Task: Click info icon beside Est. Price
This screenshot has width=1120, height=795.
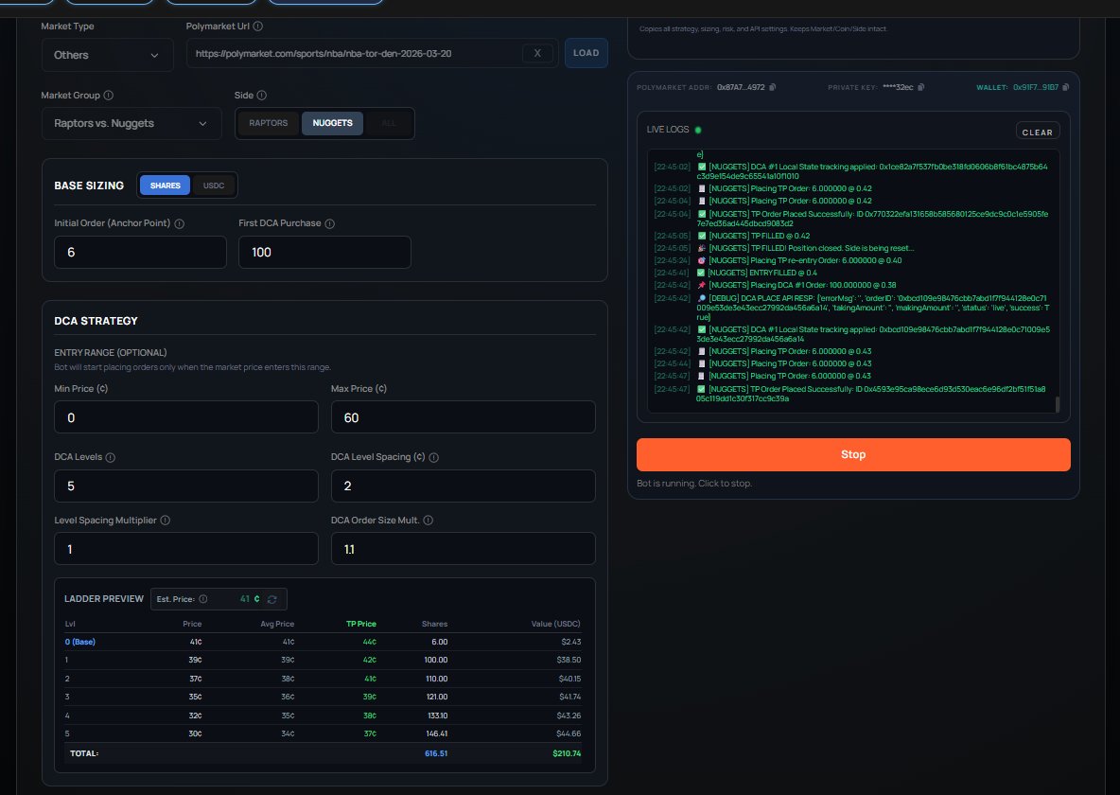Action: [202, 599]
